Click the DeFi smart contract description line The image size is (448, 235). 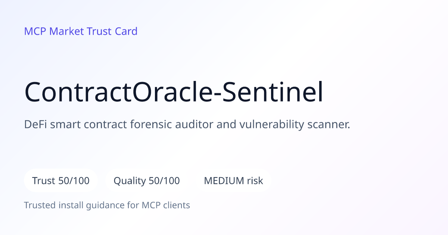[187, 125]
